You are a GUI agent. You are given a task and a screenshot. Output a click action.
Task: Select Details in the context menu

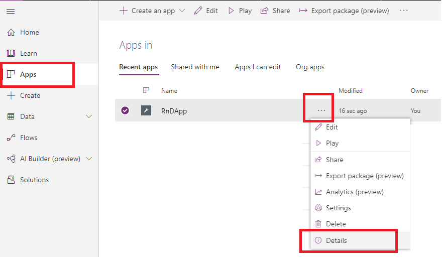(336, 240)
